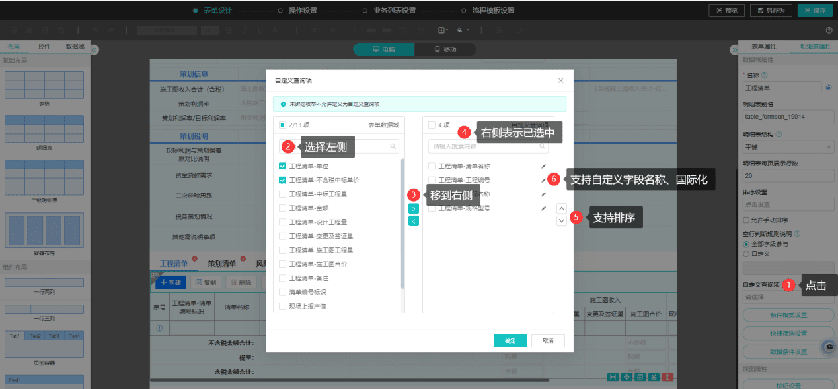838x389 pixels.
Task: Switch to 操作设置 step
Action: point(303,11)
